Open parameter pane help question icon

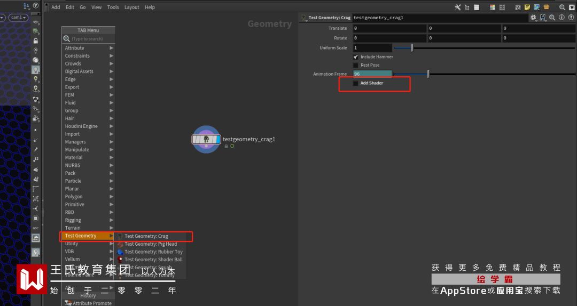click(x=571, y=17)
